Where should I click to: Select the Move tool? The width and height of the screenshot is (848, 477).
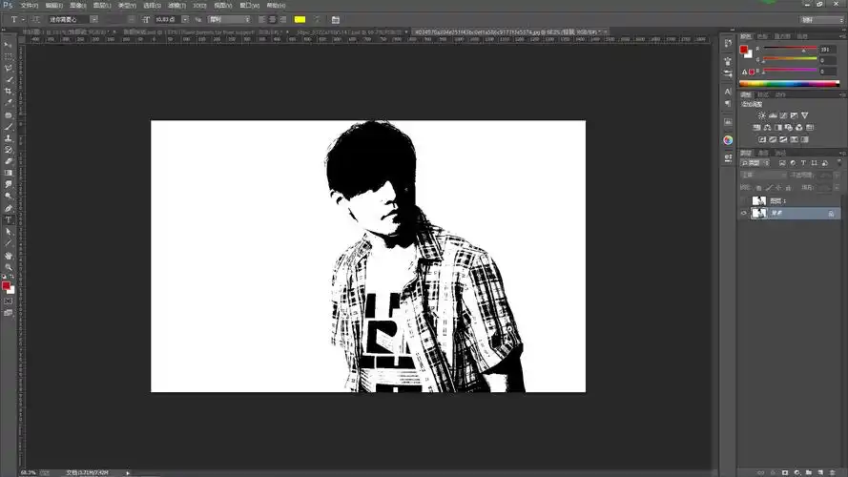pyautogui.click(x=9, y=45)
